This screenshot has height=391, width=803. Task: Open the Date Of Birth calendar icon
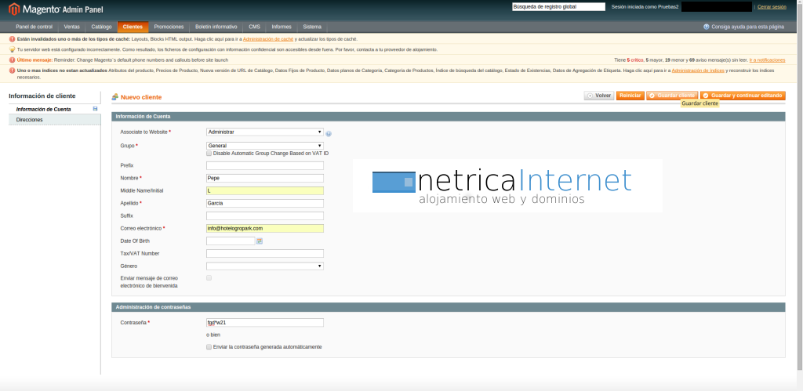click(x=260, y=241)
